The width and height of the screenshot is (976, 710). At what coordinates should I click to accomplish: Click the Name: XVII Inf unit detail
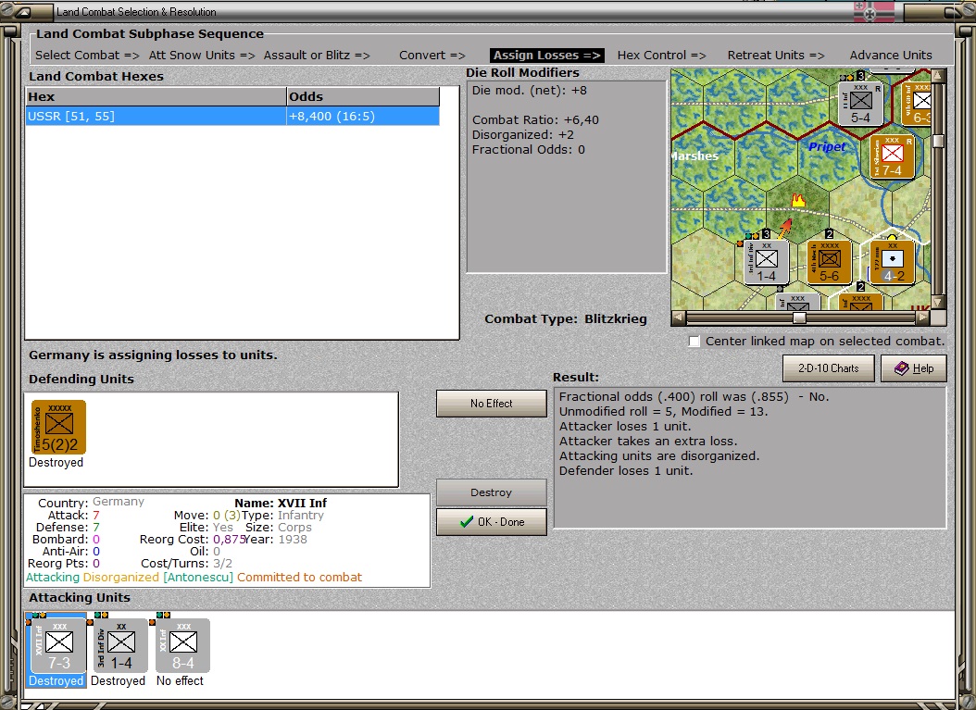[x=280, y=503]
